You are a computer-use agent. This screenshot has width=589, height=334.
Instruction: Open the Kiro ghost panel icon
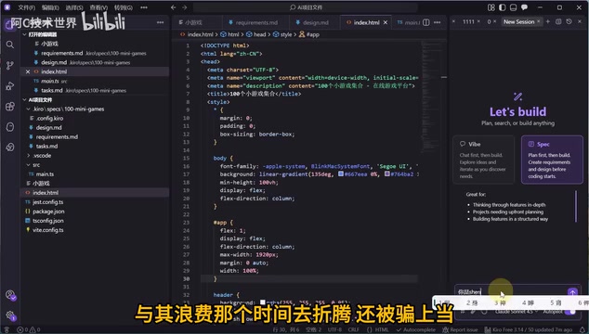[10, 127]
